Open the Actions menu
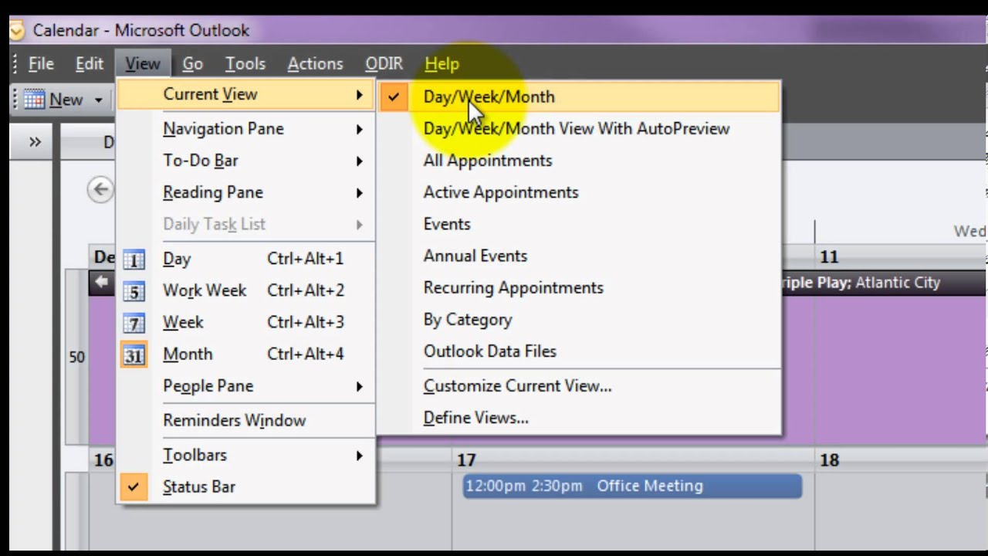Screen dimensions: 988x556 (x=315, y=64)
